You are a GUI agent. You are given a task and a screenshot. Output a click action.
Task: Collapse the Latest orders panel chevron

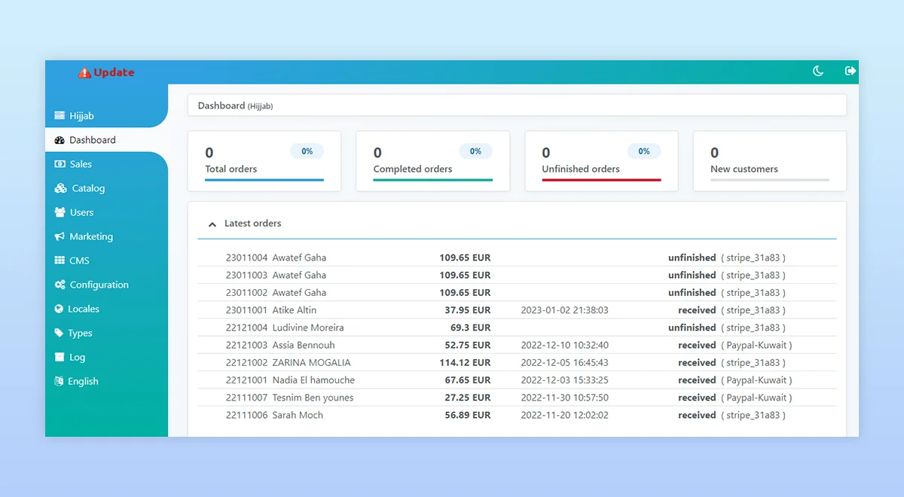(212, 224)
